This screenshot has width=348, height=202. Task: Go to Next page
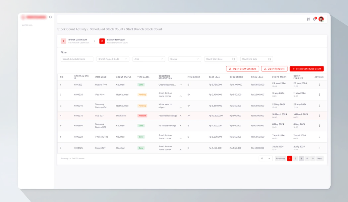click(319, 159)
